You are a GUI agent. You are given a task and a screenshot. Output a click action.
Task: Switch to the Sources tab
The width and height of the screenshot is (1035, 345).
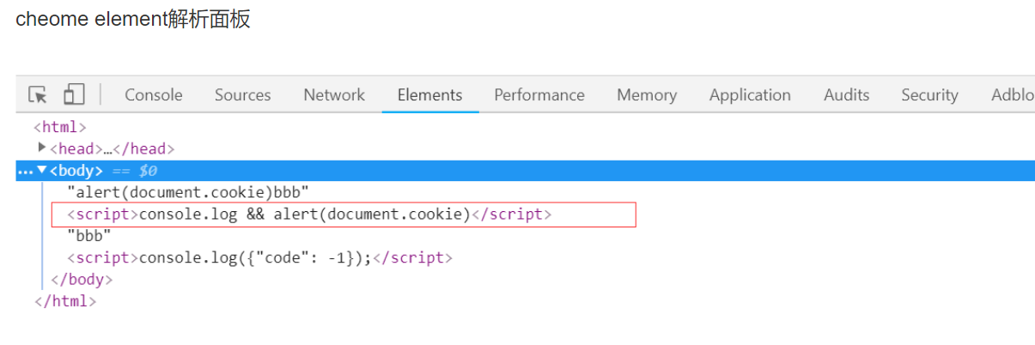243,95
